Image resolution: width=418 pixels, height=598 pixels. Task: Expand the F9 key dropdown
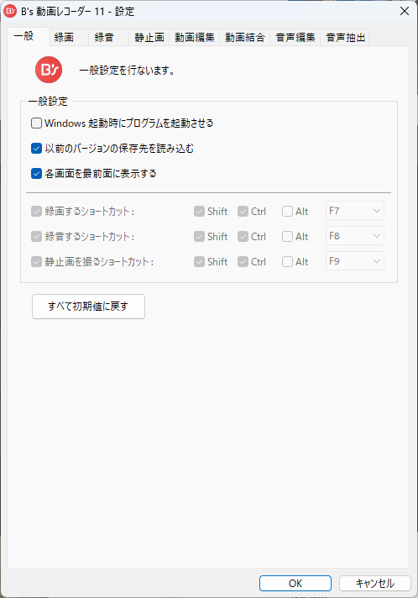pyautogui.click(x=355, y=261)
